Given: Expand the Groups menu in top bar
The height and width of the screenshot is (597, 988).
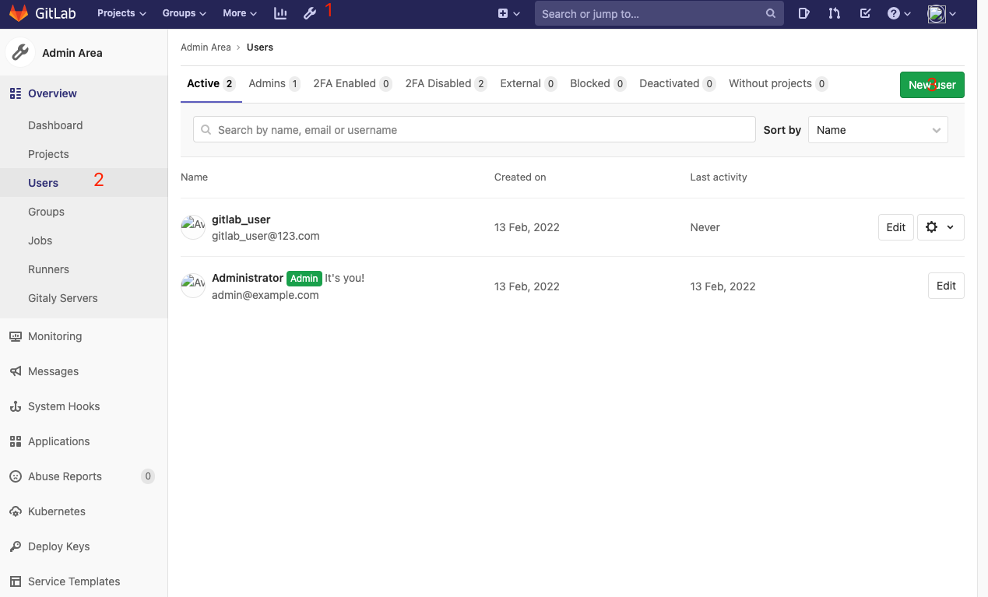Looking at the screenshot, I should pyautogui.click(x=185, y=13).
